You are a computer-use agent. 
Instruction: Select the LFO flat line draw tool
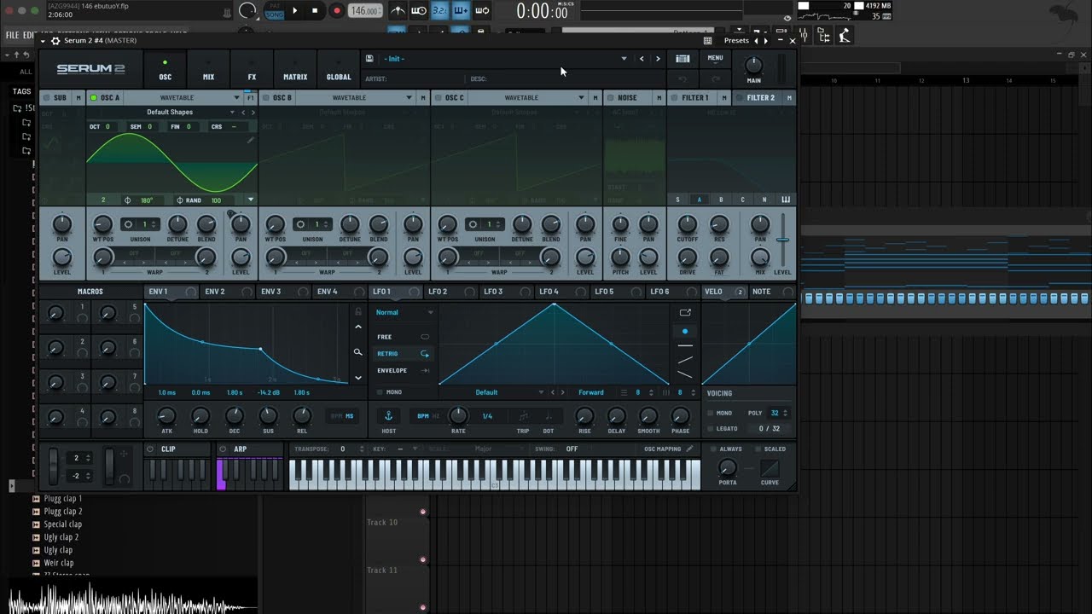click(685, 345)
